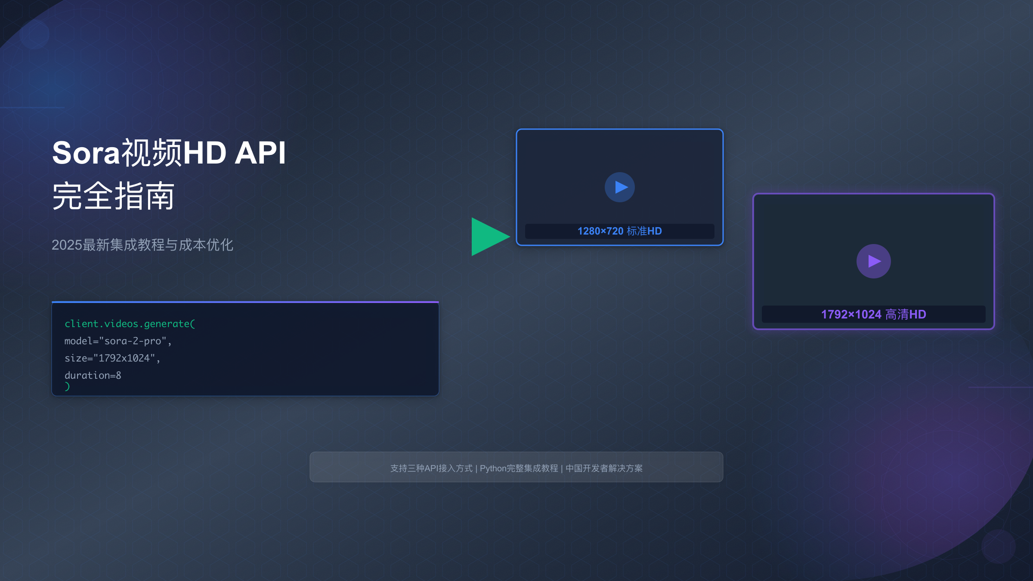
Task: Click the client.videos.generate( code line
Action: (x=130, y=324)
